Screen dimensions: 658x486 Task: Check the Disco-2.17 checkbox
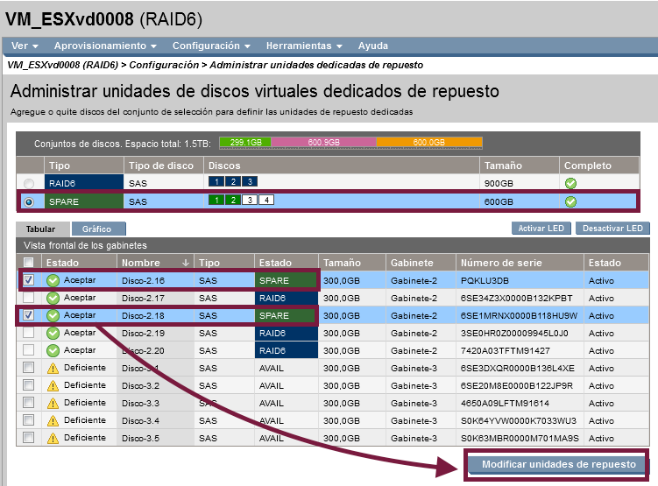point(29,298)
